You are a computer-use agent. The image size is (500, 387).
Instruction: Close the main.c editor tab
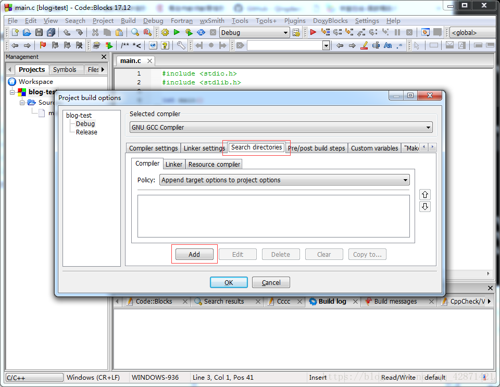coord(149,61)
